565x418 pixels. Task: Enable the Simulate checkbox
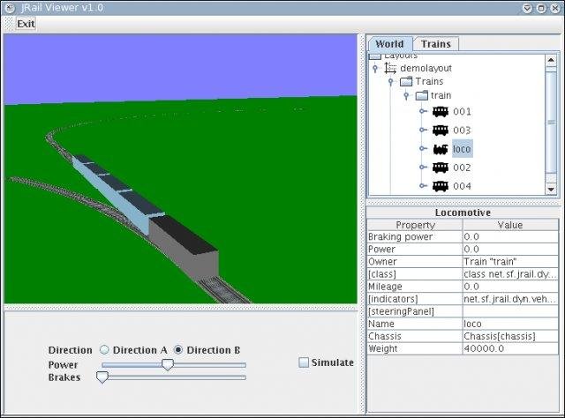[304, 362]
